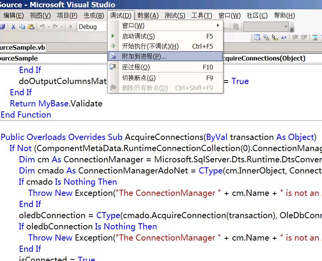Image resolution: width=322 pixels, height=261 pixels.
Task: Click the Display Object Member List icon
Action: tap(257, 37)
